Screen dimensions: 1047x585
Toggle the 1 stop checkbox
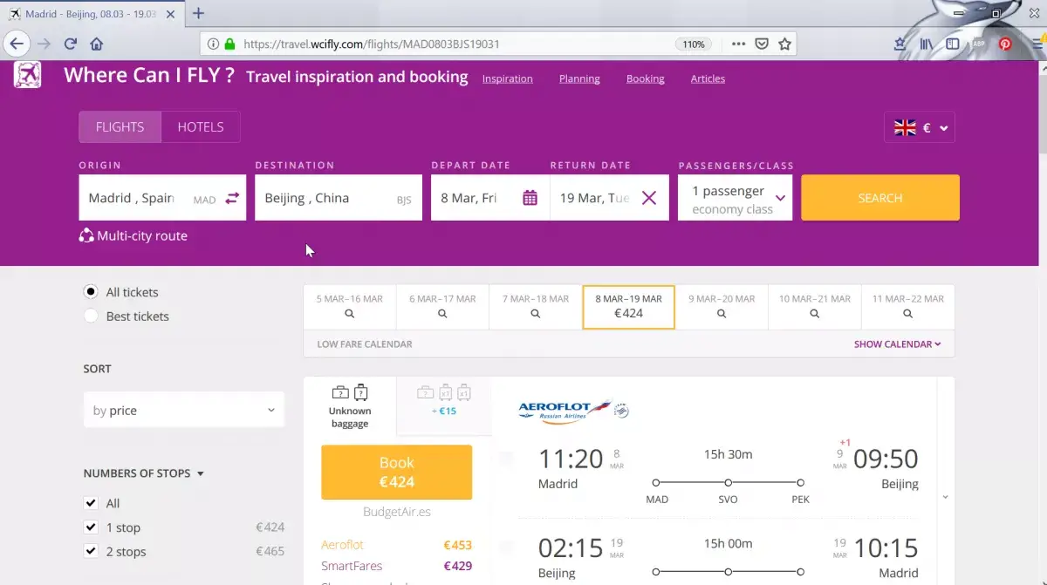tap(91, 527)
